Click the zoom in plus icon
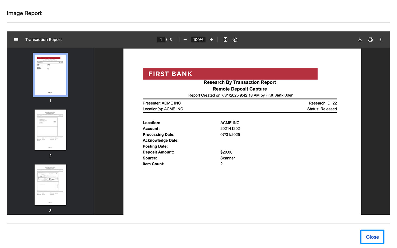This screenshot has width=397, height=248. pos(211,39)
